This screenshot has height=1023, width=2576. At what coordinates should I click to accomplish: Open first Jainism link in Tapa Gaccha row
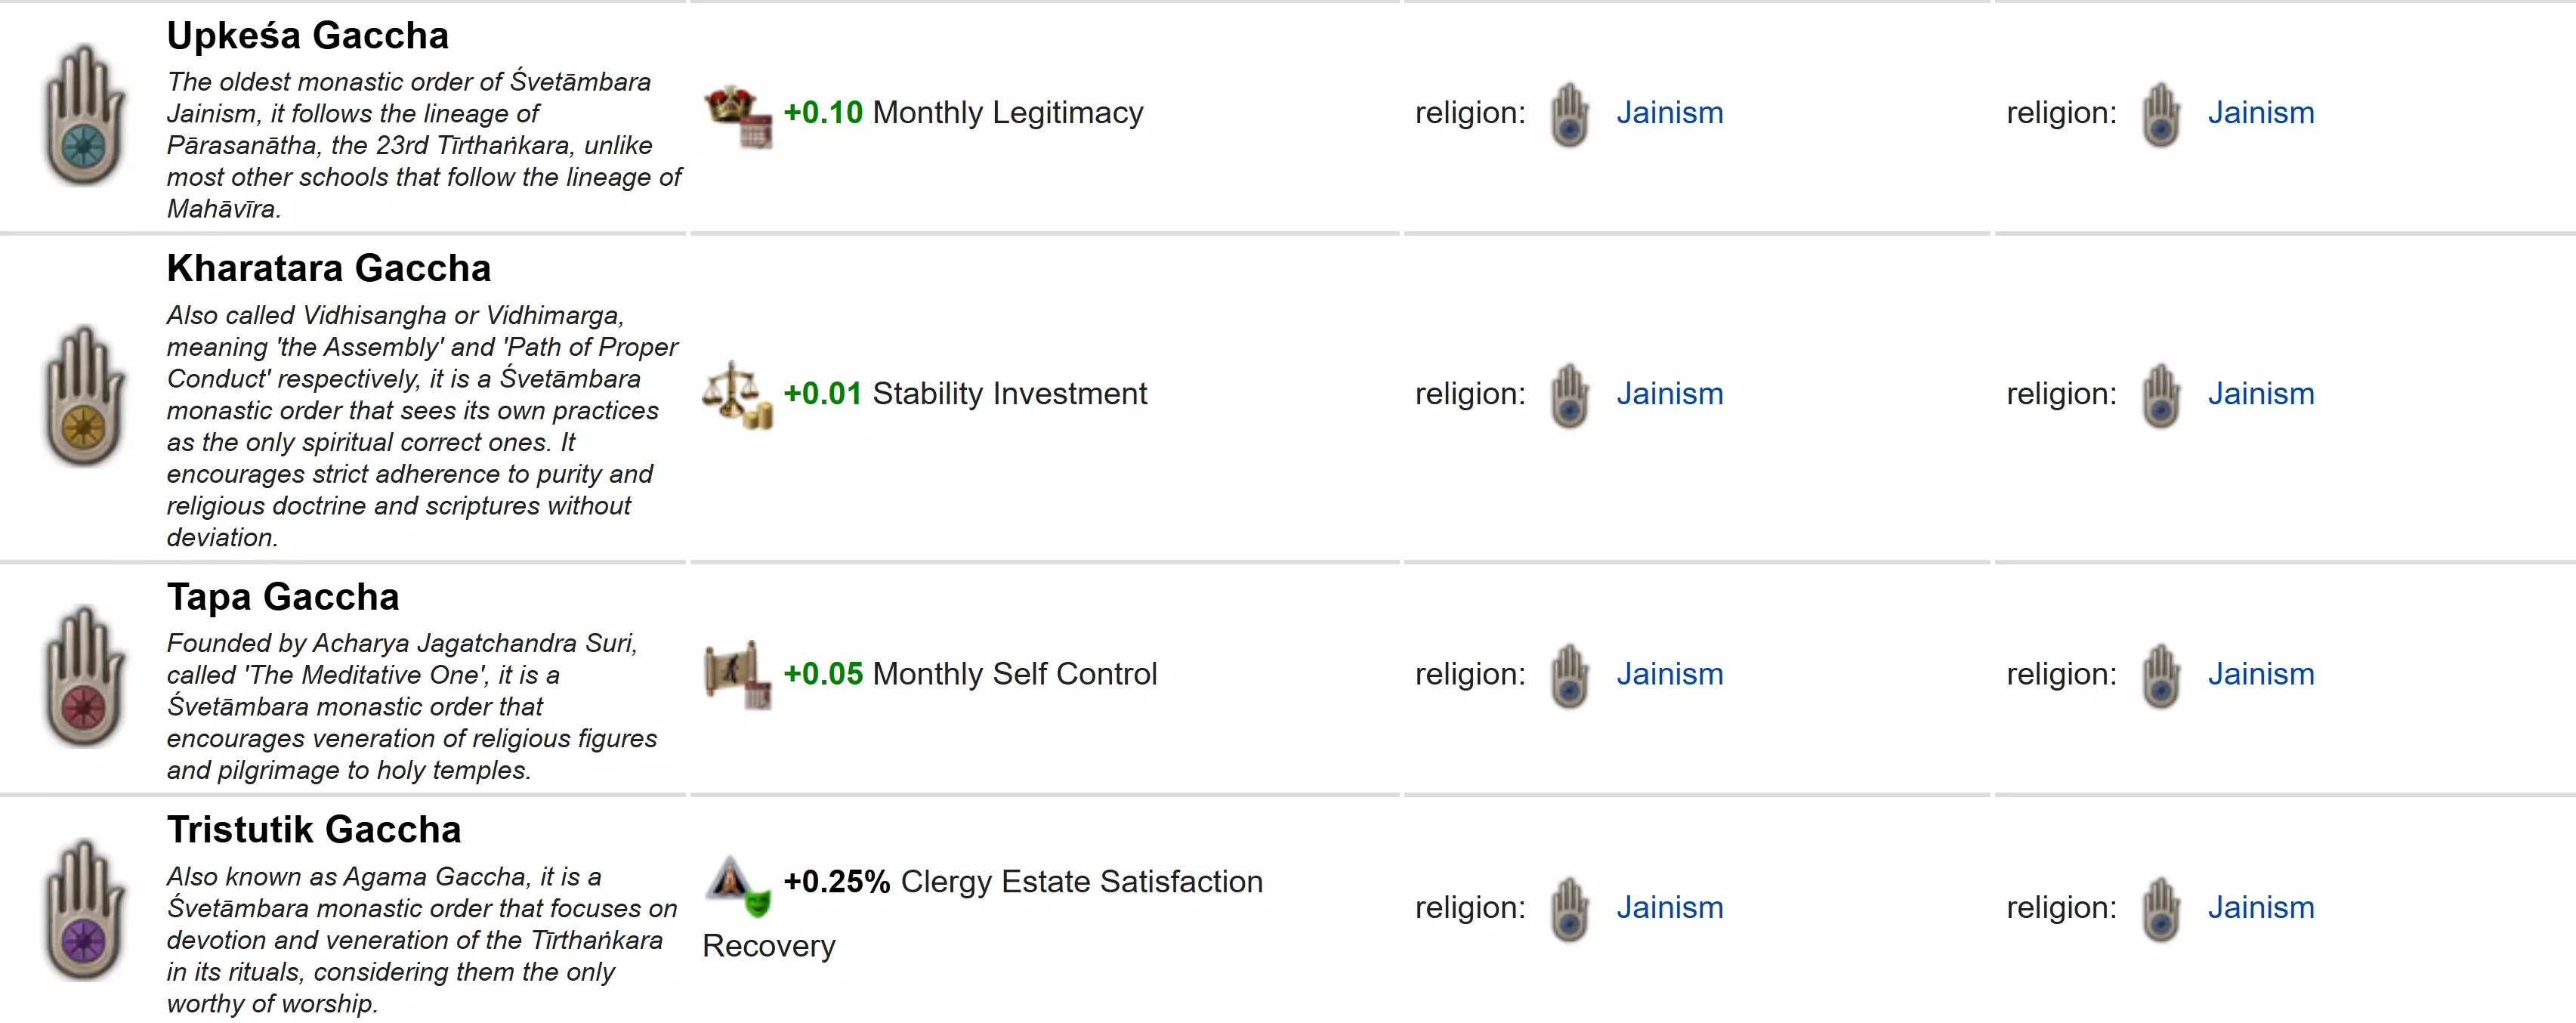(x=1669, y=674)
